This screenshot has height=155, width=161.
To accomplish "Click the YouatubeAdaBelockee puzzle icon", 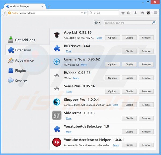I will tap(57, 129).
